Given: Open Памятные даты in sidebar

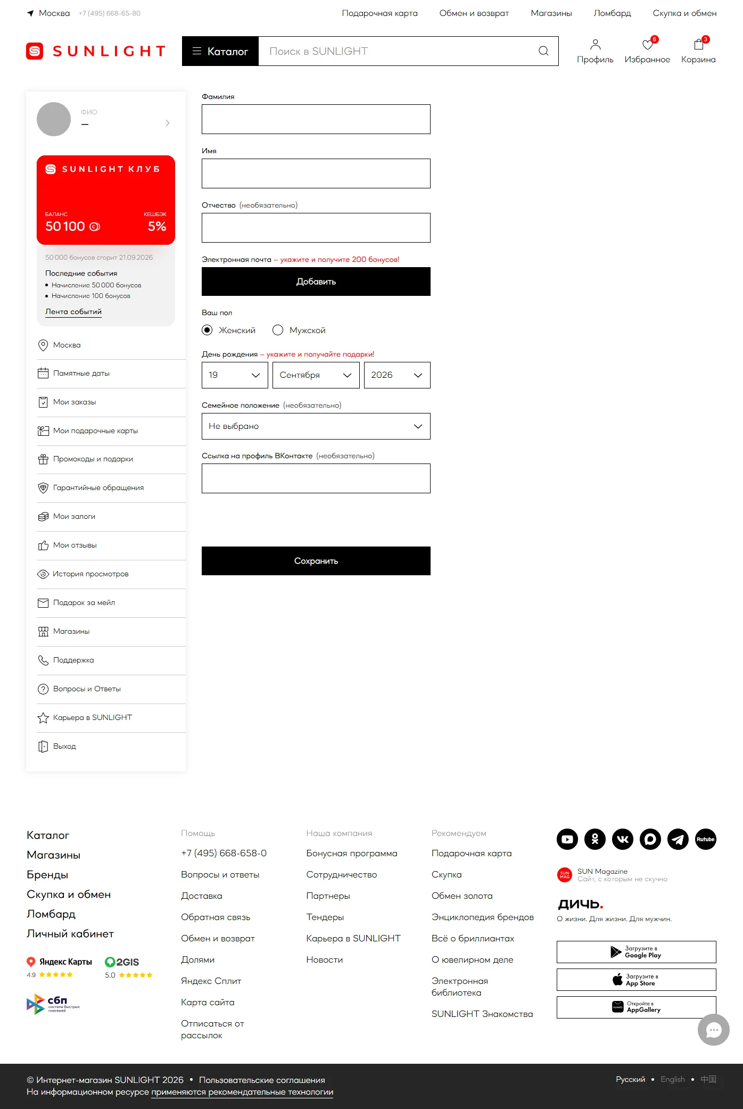Looking at the screenshot, I should [111, 374].
